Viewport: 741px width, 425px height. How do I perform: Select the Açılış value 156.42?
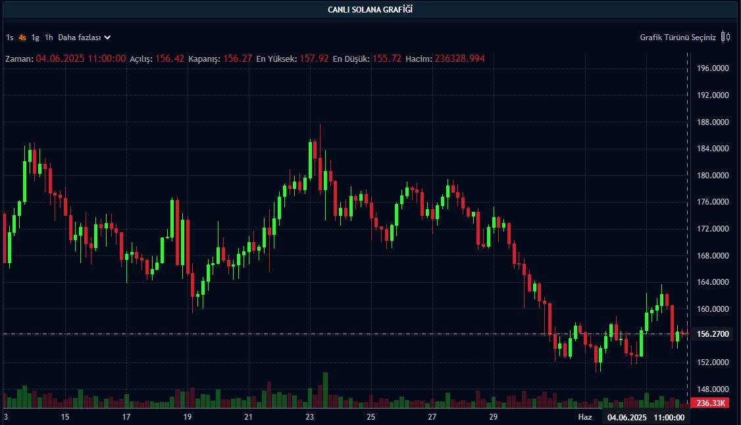click(170, 59)
